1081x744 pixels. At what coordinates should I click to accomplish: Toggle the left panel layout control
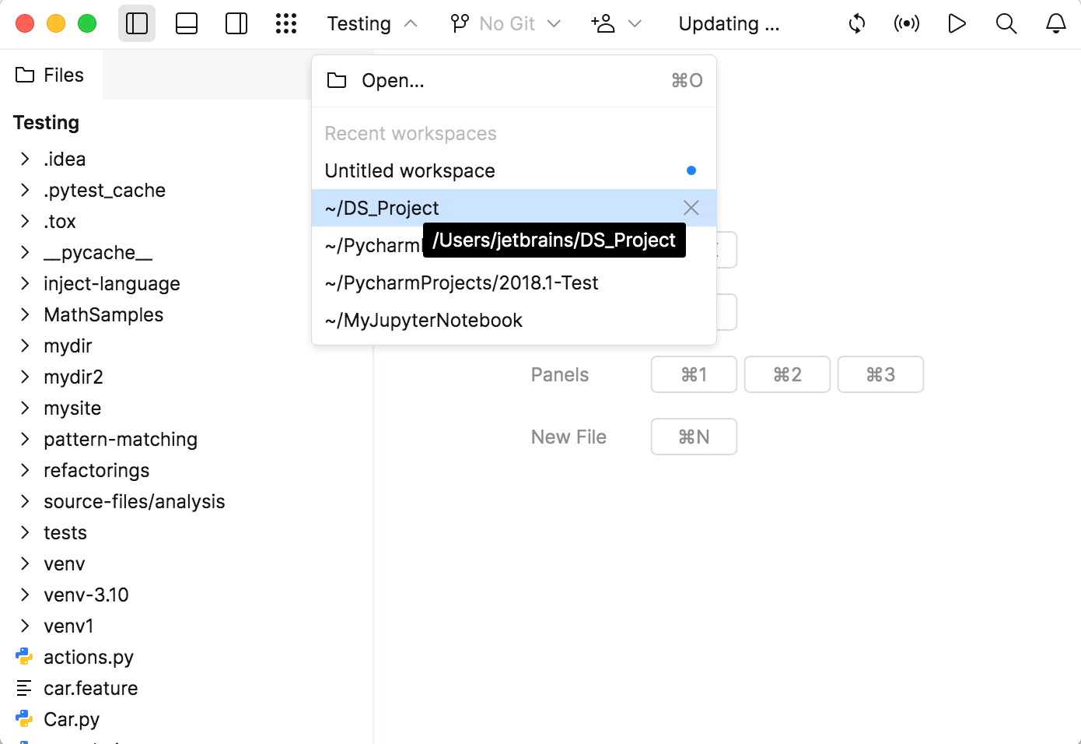tap(136, 23)
